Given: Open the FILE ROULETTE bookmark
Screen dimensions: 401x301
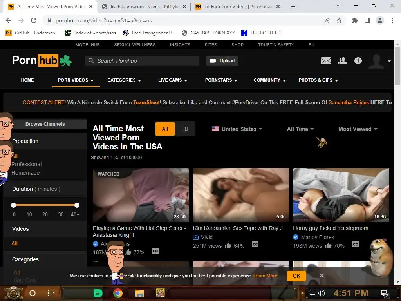Looking at the screenshot, I should [x=261, y=33].
